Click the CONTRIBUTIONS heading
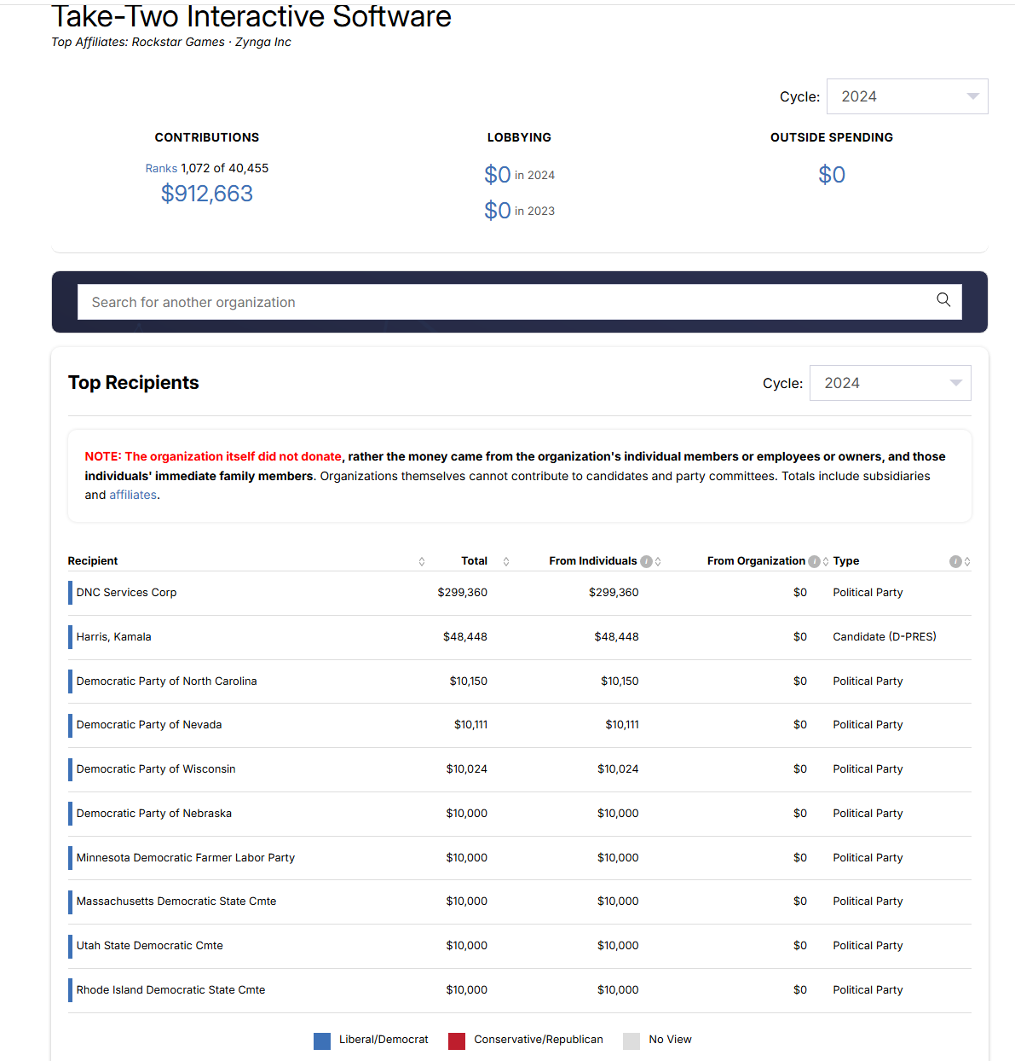The image size is (1015, 1061). point(207,137)
